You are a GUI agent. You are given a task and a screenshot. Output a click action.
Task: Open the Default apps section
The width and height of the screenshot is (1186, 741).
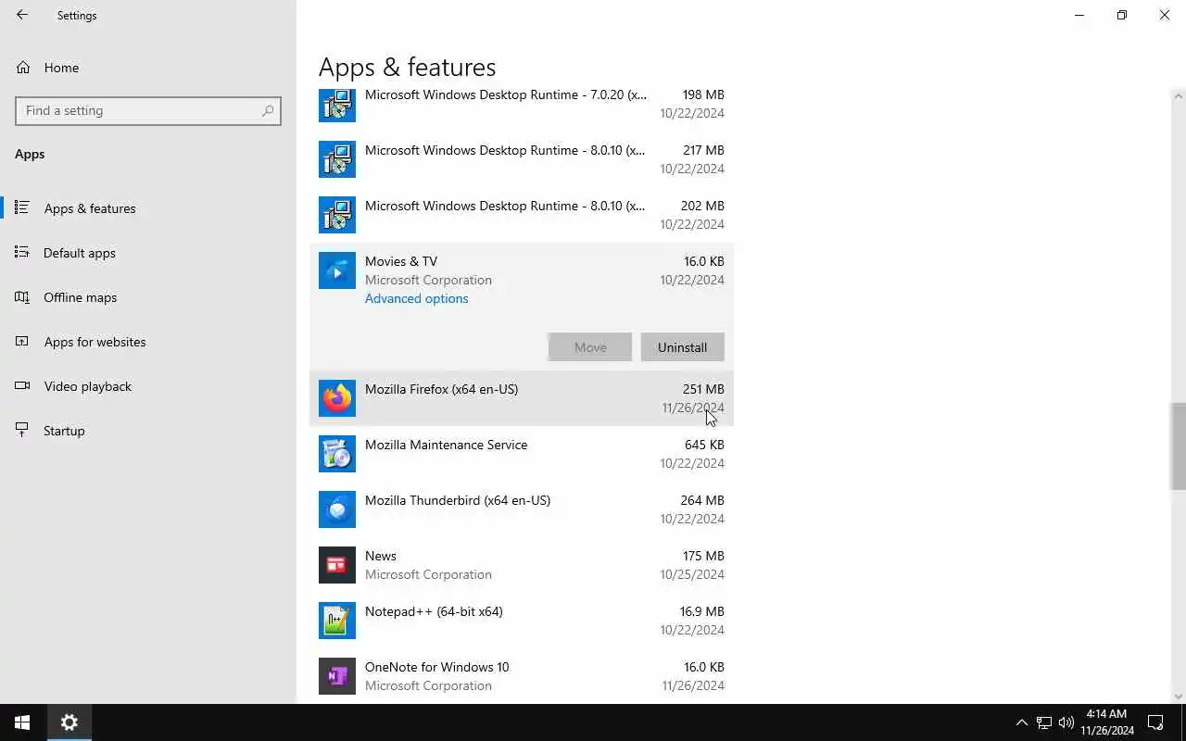148,253
